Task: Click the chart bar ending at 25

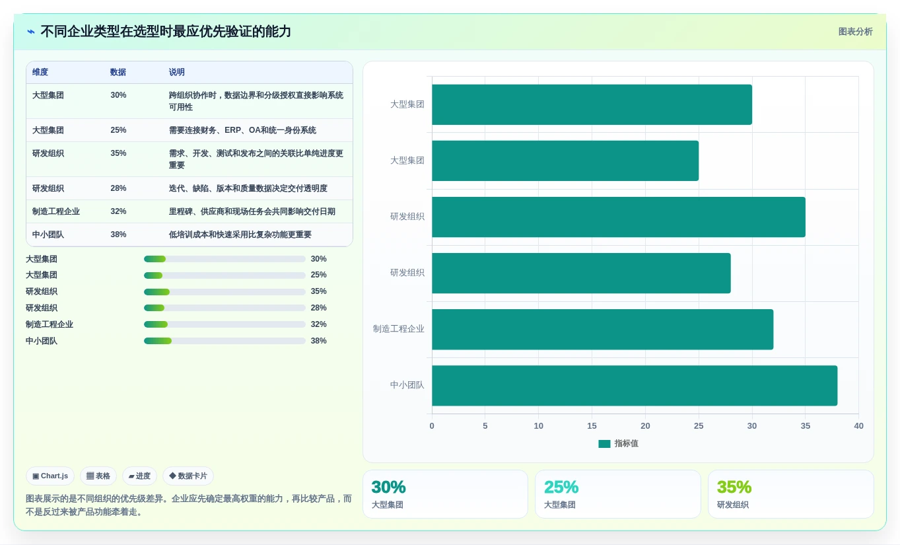Action: click(565, 161)
